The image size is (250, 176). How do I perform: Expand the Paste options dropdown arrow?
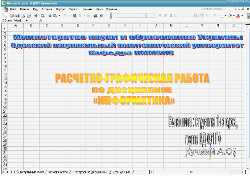click(60, 15)
